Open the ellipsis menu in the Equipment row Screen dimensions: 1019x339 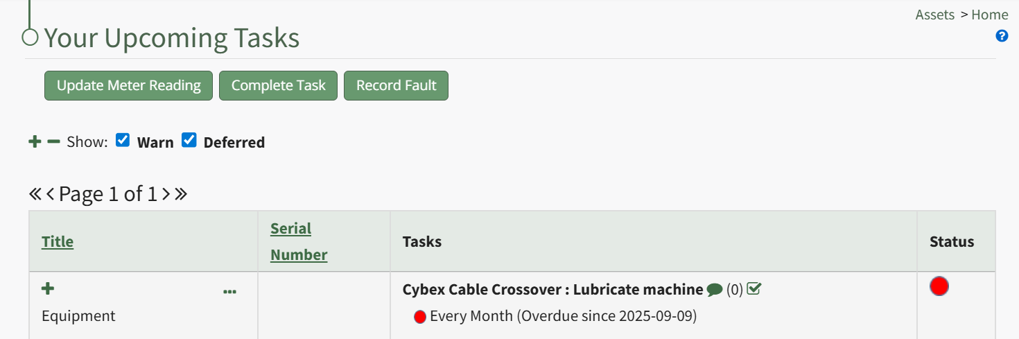tap(229, 292)
